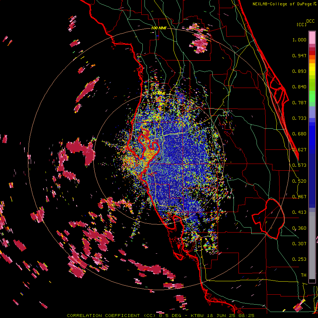Click the 0.413 color scale value
Screen dimensions: 318x318
click(299, 212)
